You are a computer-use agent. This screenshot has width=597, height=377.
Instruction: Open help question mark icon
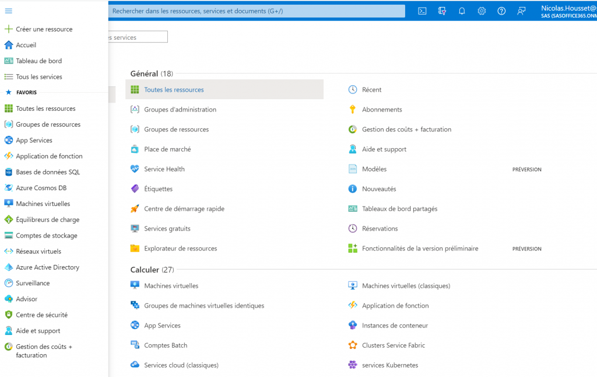point(501,11)
